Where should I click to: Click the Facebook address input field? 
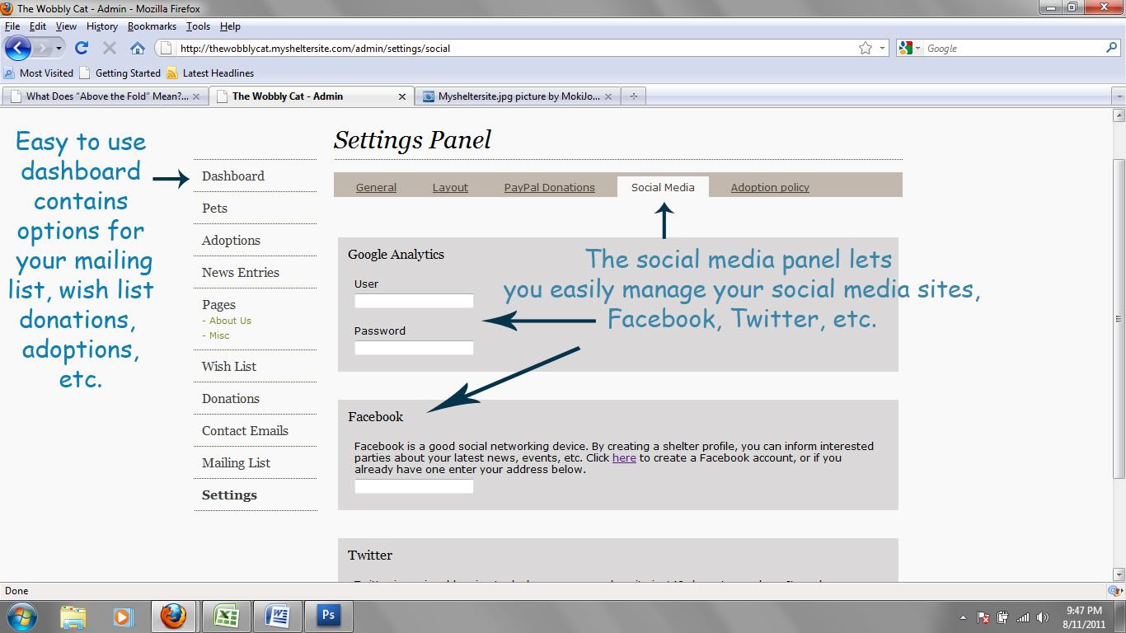(414, 486)
